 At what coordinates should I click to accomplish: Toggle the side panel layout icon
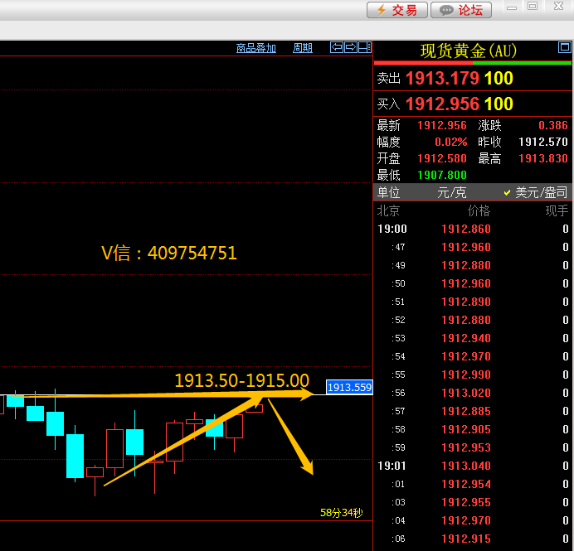coord(364,47)
